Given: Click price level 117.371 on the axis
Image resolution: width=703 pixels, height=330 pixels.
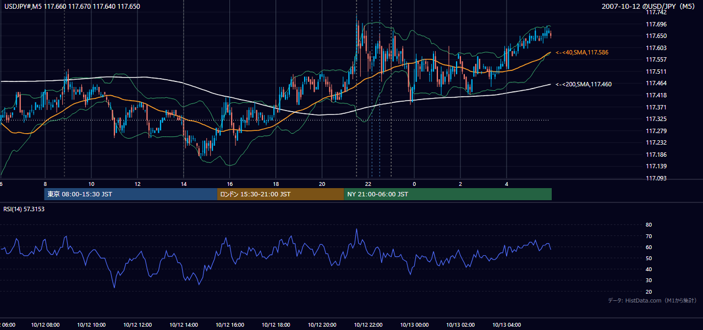Looking at the screenshot, I should pos(656,107).
